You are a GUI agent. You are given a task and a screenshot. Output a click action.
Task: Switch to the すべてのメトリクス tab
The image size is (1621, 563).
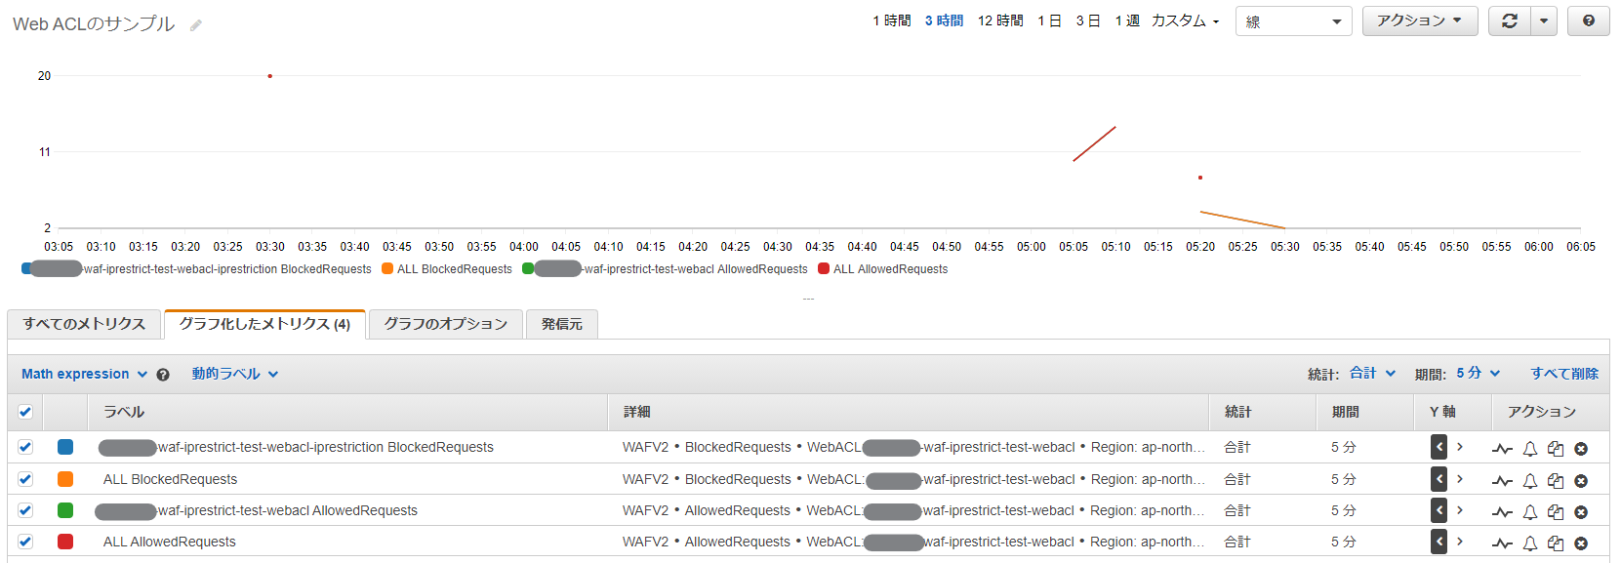click(x=84, y=324)
